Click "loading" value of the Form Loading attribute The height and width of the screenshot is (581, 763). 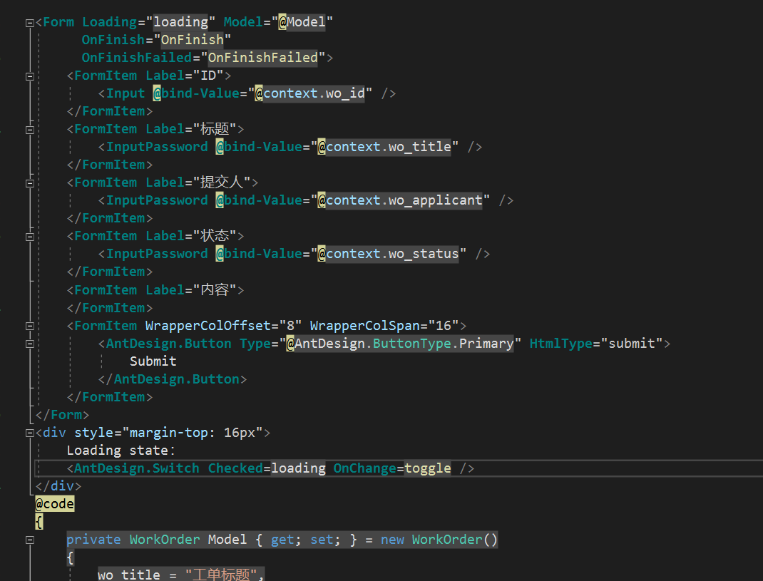pyautogui.click(x=180, y=22)
